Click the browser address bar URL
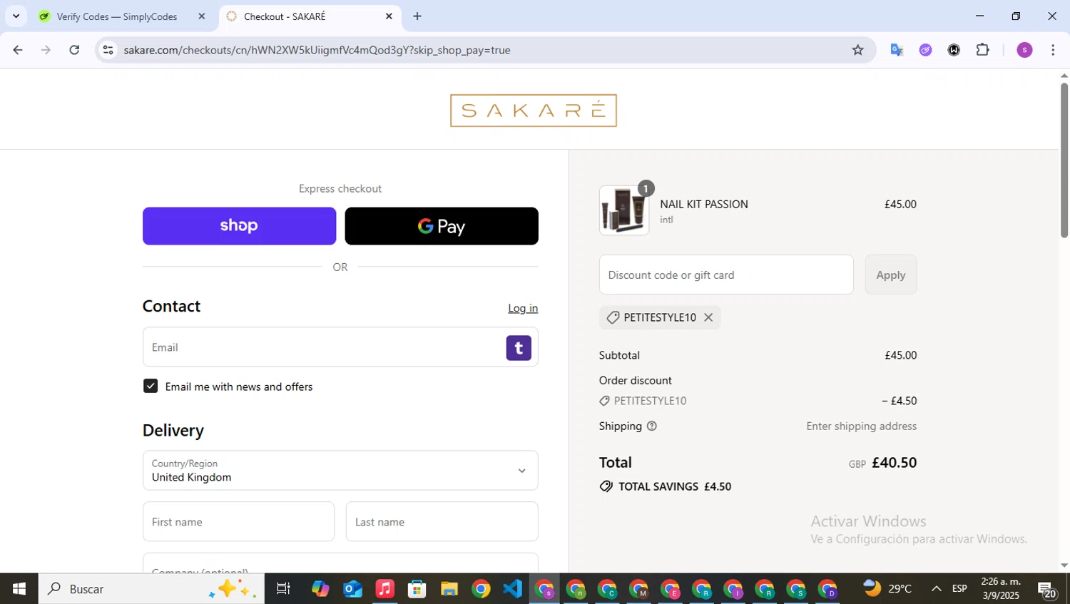This screenshot has width=1070, height=604. point(317,50)
